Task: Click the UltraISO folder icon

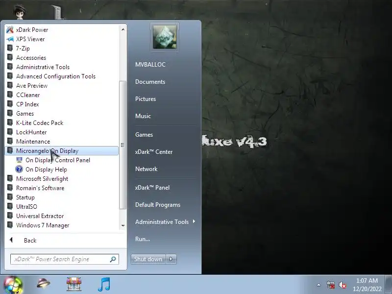Action: (10, 206)
